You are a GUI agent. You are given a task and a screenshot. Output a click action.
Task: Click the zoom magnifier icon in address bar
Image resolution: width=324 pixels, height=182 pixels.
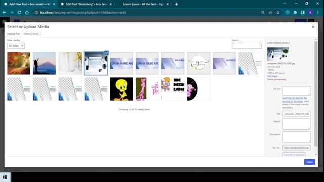(x=263, y=12)
